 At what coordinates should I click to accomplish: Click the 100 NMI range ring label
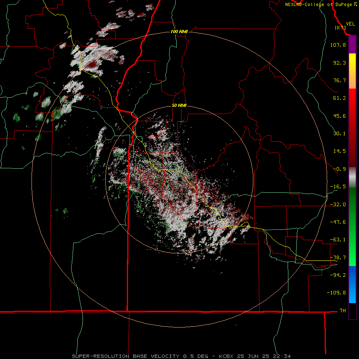(179, 32)
